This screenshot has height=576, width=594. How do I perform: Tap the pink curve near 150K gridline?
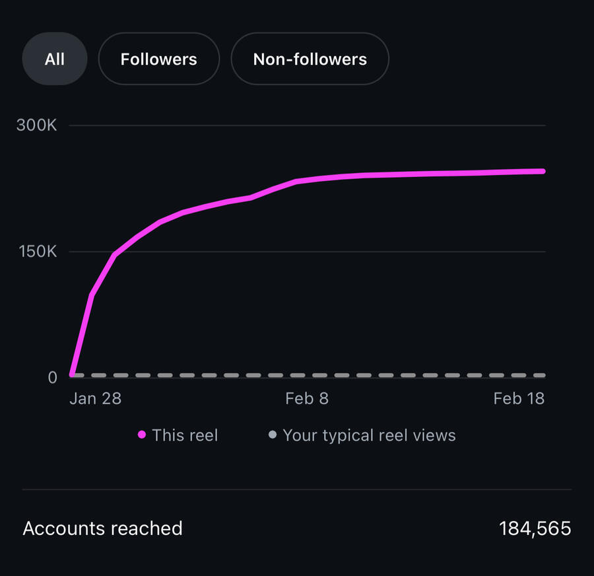(115, 254)
